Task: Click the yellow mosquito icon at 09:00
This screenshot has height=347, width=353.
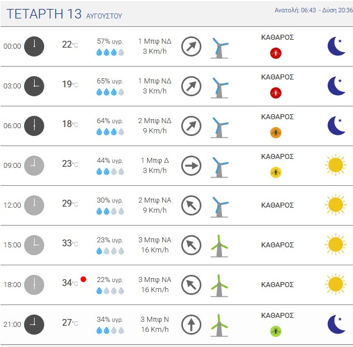Action: tap(276, 172)
